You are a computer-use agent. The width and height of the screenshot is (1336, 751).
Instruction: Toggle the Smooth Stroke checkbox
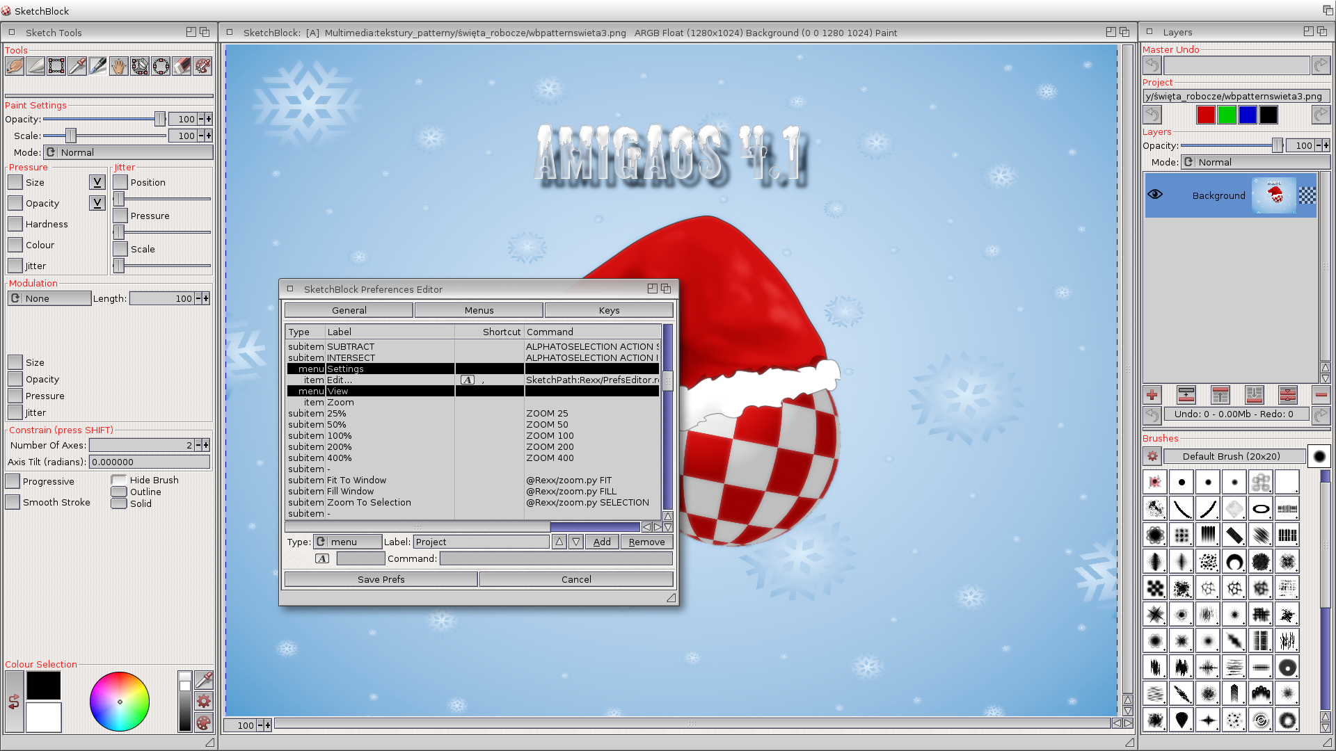[x=13, y=502]
